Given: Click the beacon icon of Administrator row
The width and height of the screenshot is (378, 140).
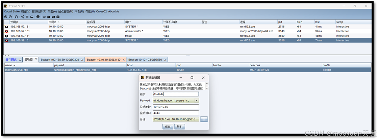Looking at the screenshot, I should 6,31.
